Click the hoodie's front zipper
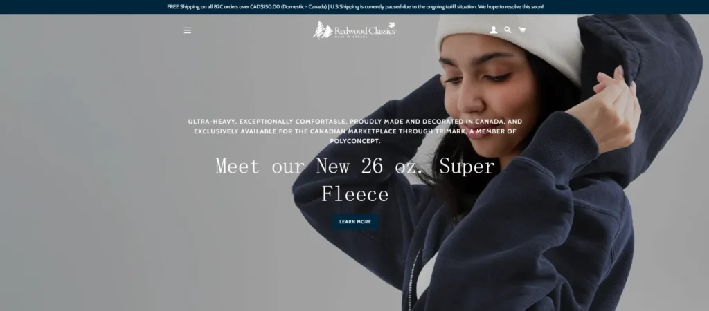The height and width of the screenshot is (311, 709). coord(414,280)
